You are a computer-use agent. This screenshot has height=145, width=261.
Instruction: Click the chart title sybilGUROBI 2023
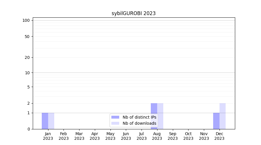(x=134, y=13)
